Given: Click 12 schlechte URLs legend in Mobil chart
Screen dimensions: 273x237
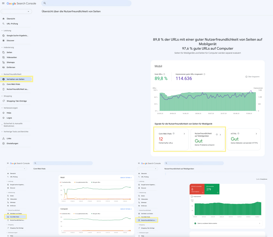Looking at the screenshot, I should tap(65, 182).
